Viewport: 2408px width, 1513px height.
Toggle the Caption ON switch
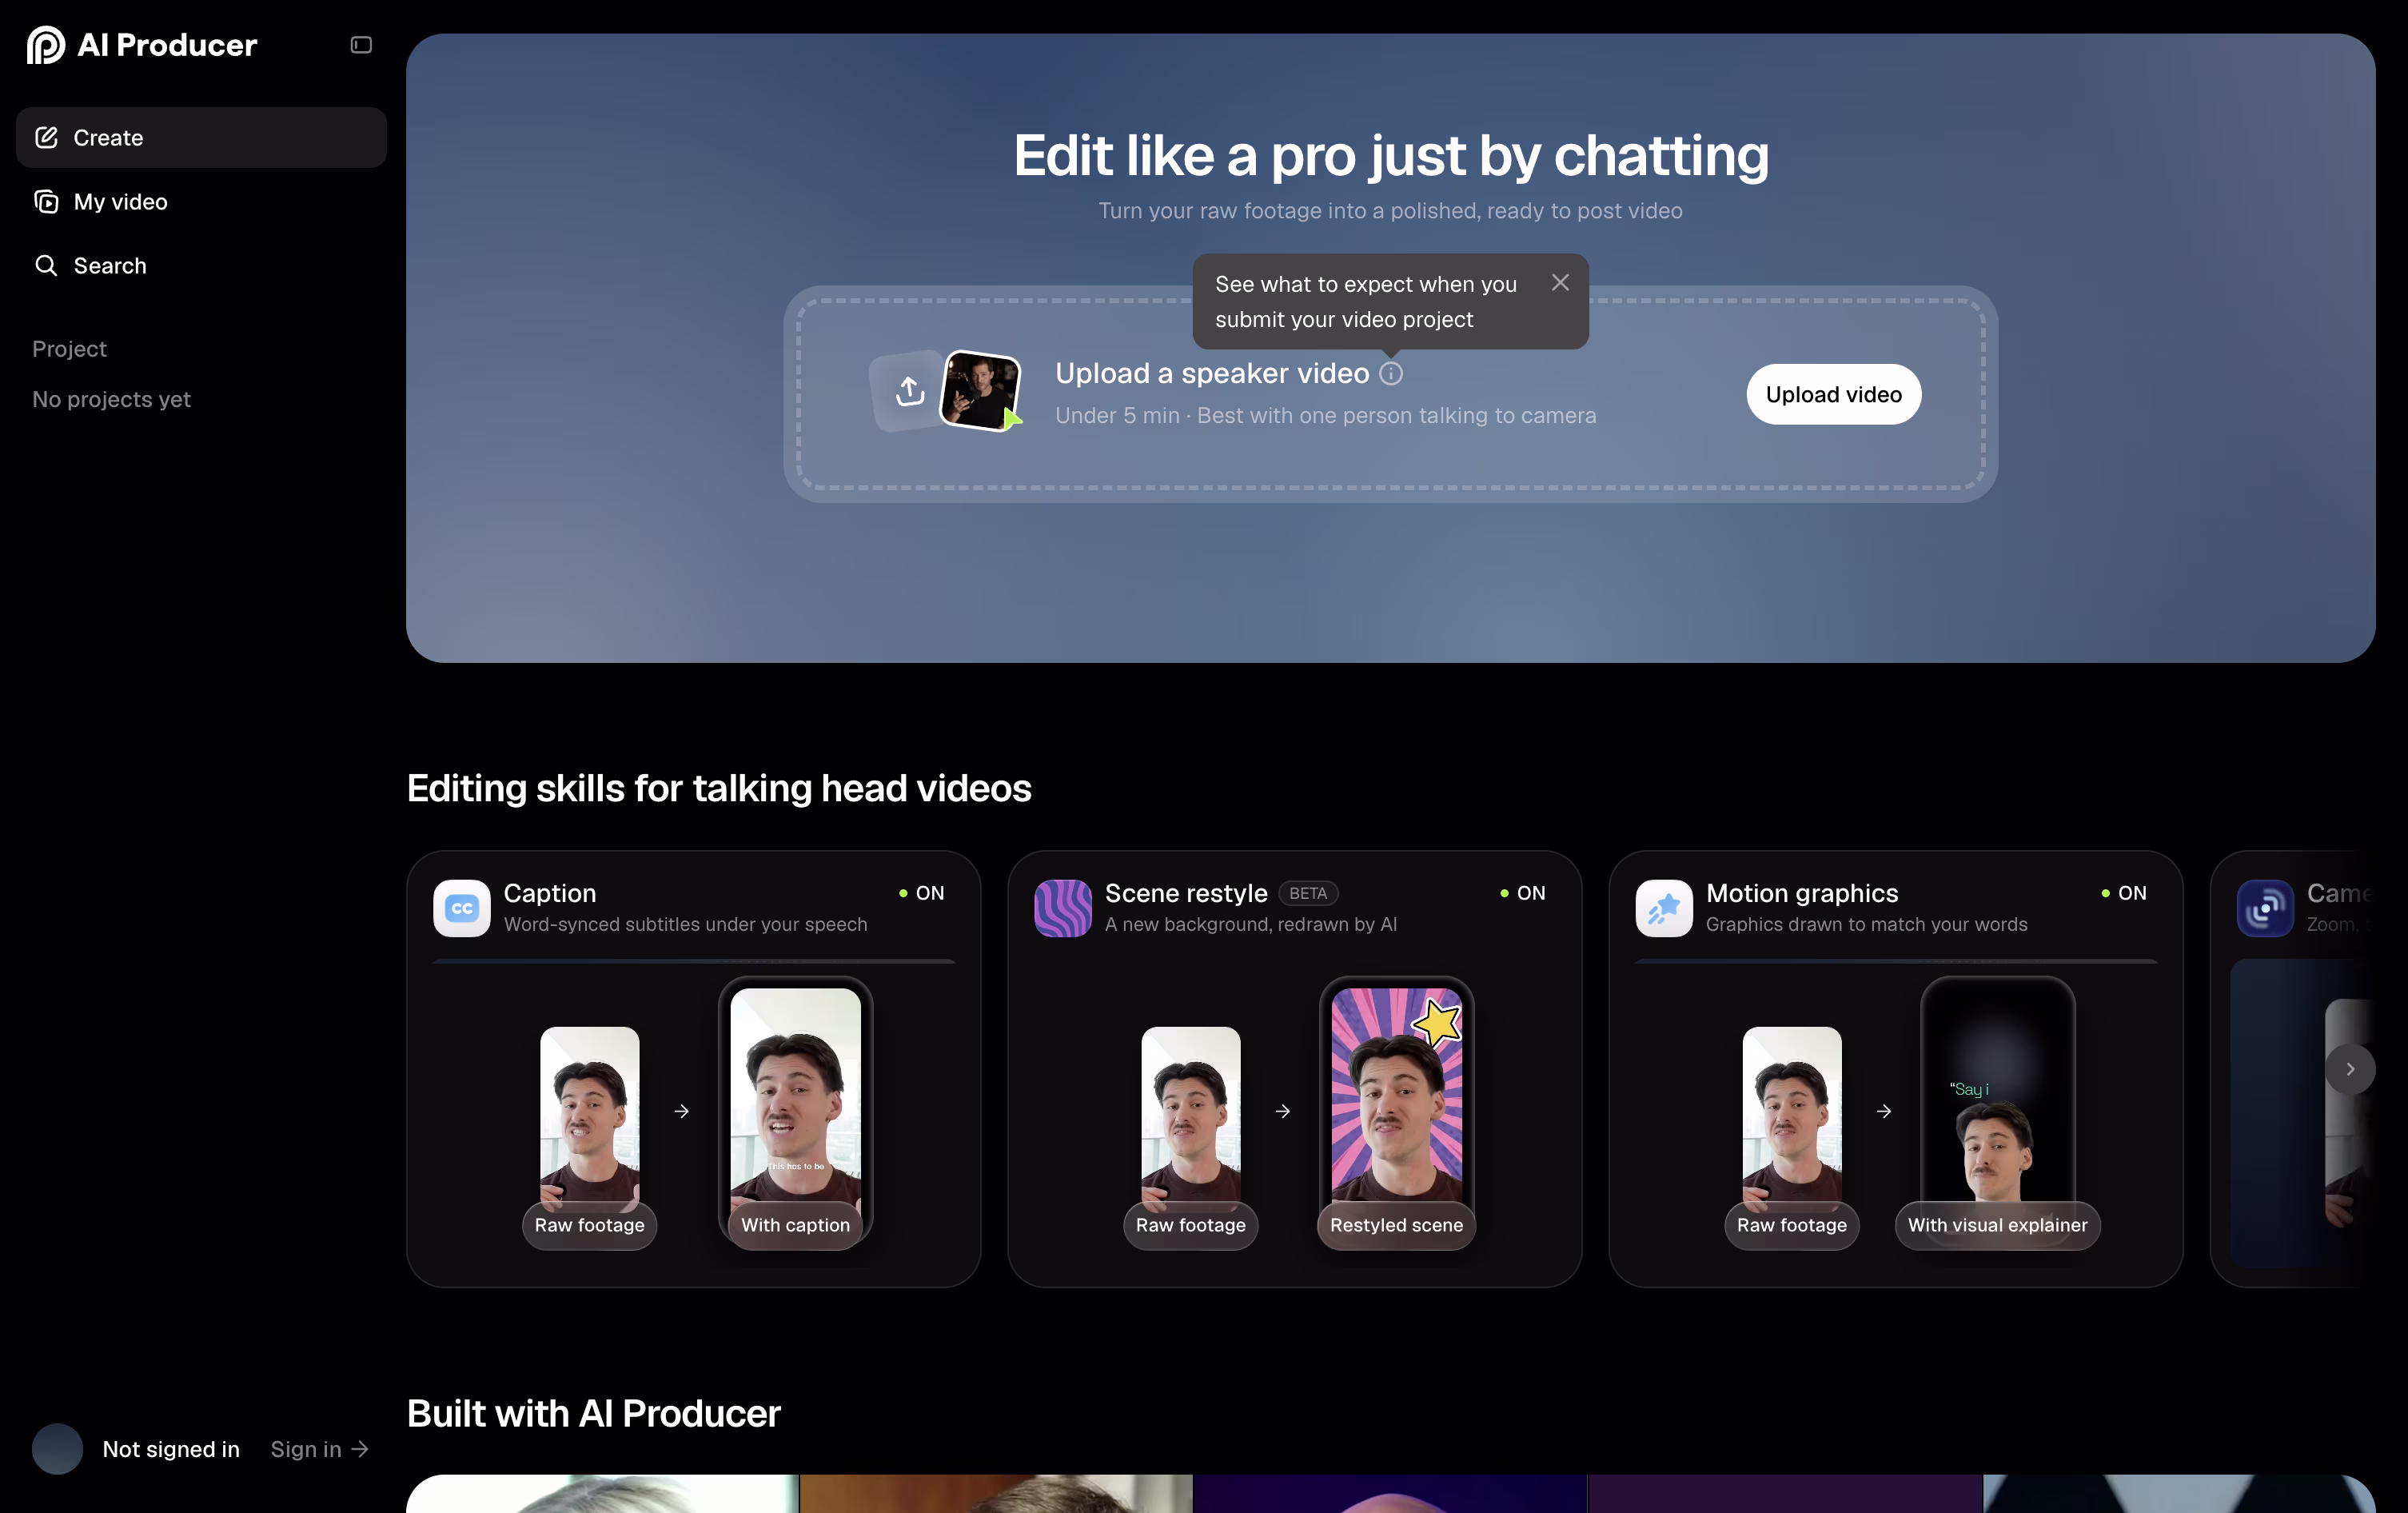(922, 893)
